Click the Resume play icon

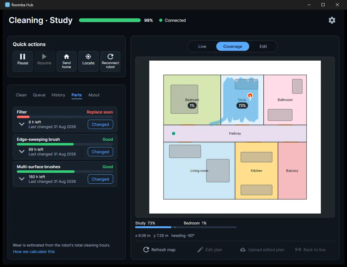tap(44, 57)
